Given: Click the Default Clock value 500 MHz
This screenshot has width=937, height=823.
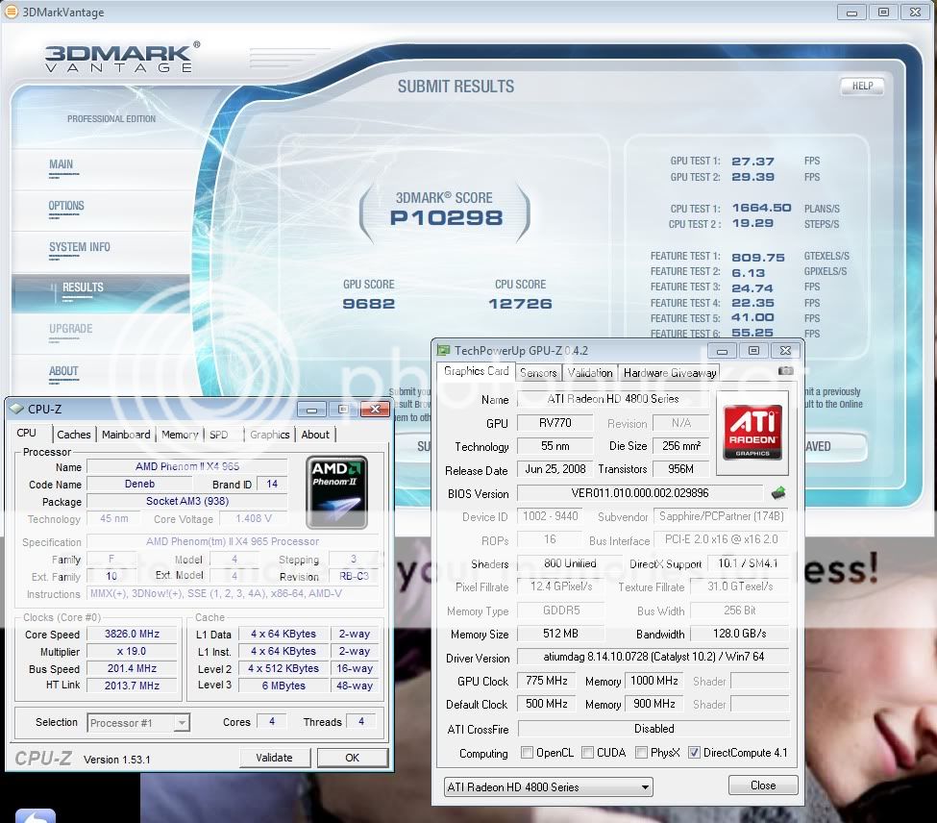Looking at the screenshot, I should (x=546, y=704).
